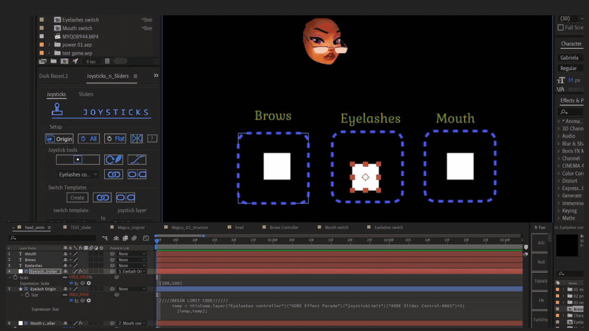Click the new folder icon in Project panel
This screenshot has height=331, width=589.
coord(53,61)
